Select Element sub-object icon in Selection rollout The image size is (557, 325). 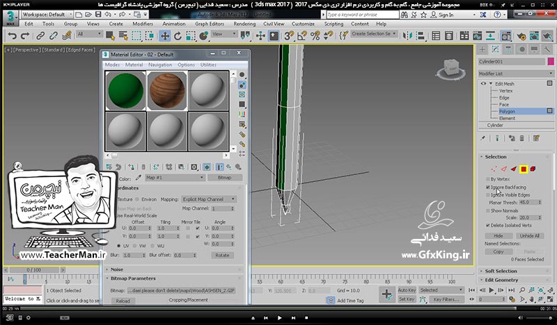(x=533, y=169)
